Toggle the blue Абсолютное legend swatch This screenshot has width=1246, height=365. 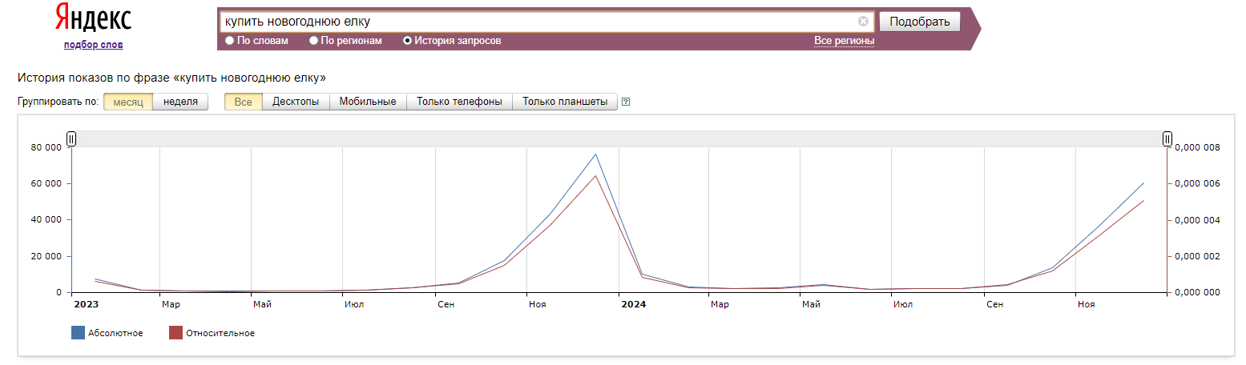(78, 333)
